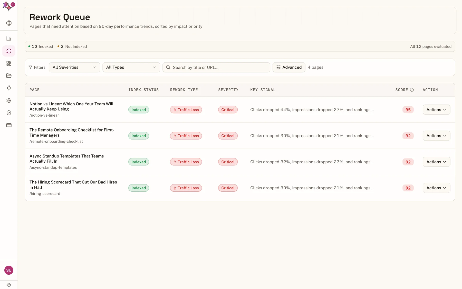Open the billing card icon
Image resolution: width=462 pixels, height=289 pixels.
tap(9, 125)
